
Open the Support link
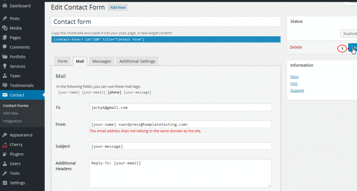pos(297,90)
